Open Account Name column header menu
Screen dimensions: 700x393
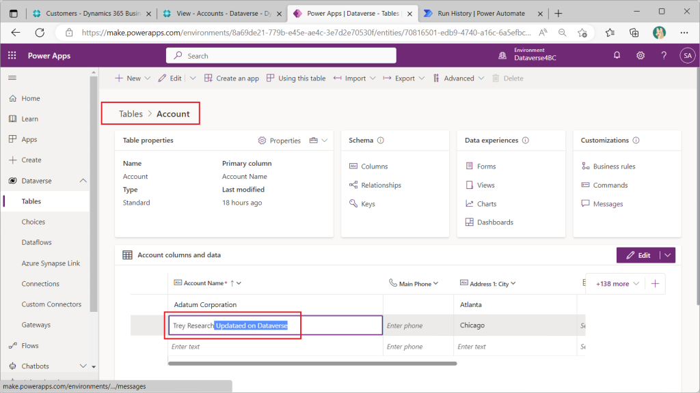(239, 283)
